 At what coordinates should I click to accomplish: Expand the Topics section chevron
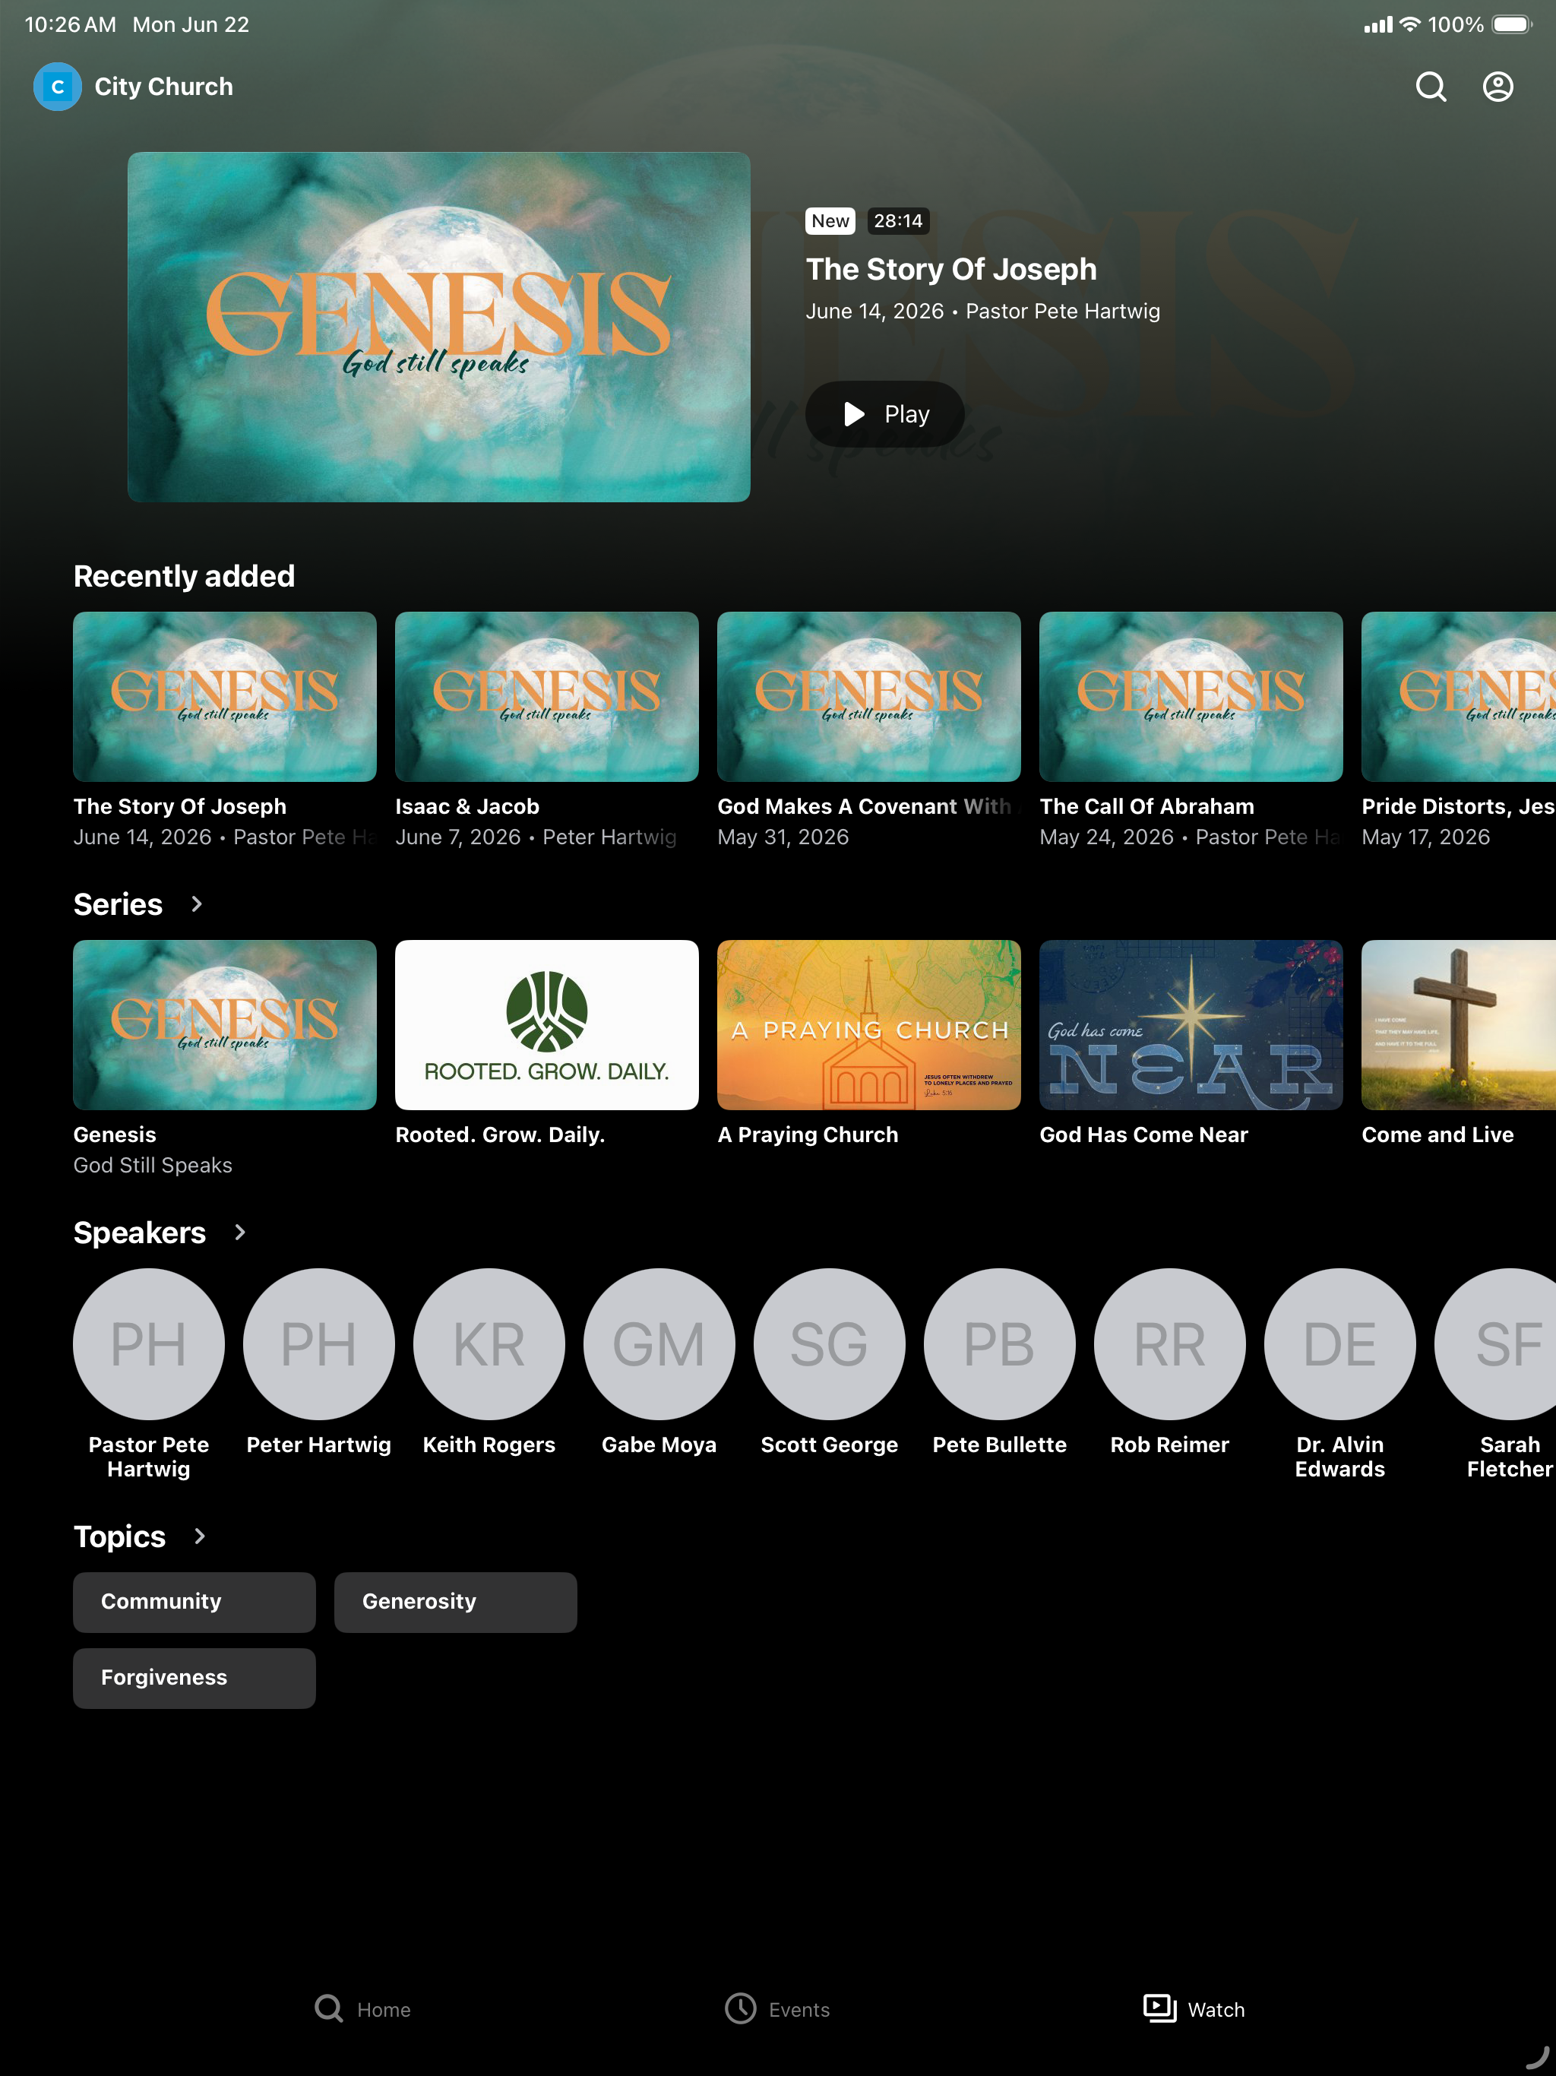pos(199,1536)
